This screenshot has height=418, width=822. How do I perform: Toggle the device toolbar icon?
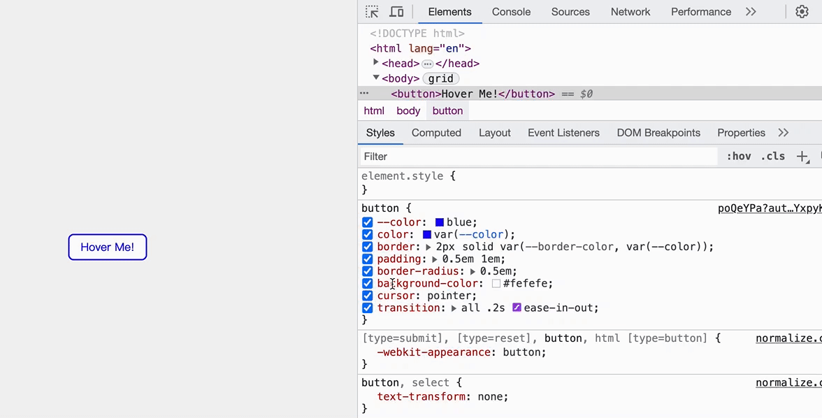[397, 12]
